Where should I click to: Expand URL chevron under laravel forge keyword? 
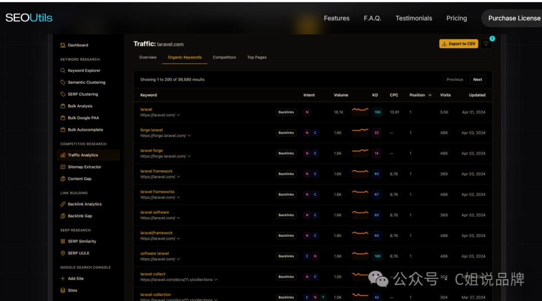click(x=189, y=156)
